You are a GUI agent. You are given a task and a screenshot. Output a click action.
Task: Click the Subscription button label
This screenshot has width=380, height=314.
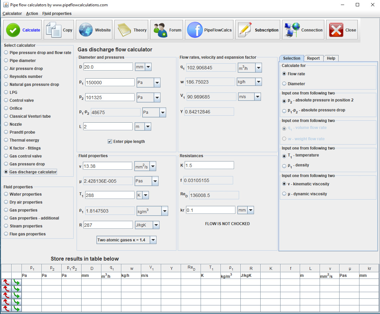pos(267,30)
